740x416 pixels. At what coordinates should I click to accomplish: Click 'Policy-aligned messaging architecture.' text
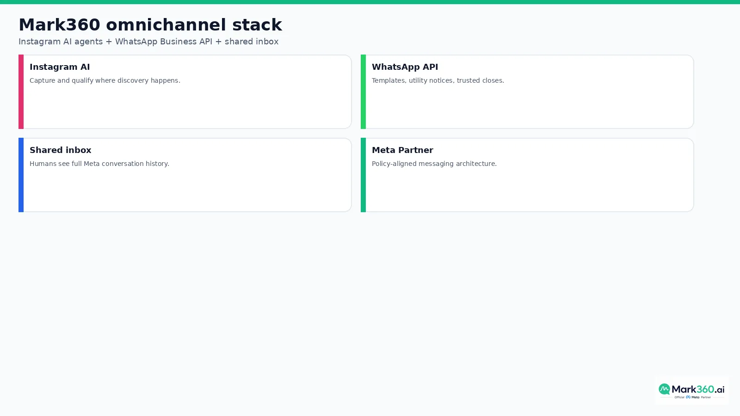coord(434,164)
